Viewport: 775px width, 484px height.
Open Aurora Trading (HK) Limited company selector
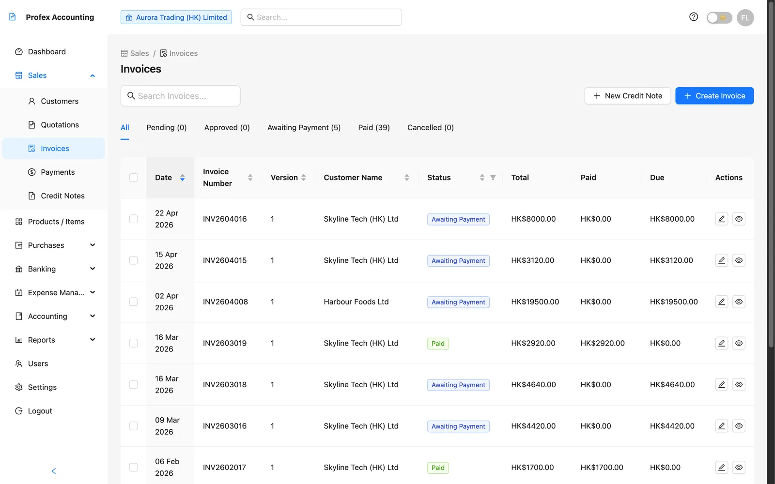coord(176,17)
